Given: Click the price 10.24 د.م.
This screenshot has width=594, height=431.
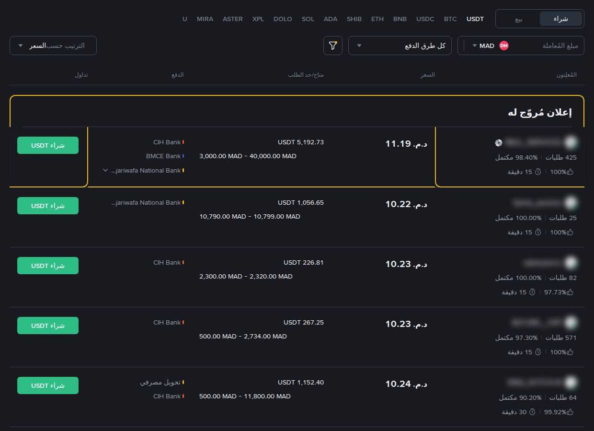Looking at the screenshot, I should click(x=406, y=384).
